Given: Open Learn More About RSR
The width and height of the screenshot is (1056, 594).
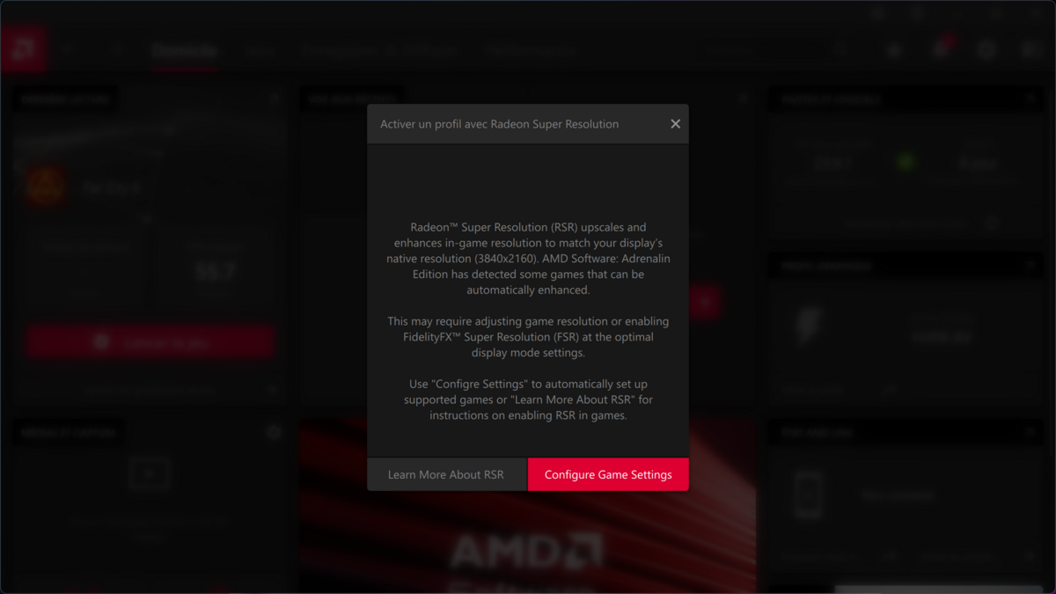Looking at the screenshot, I should click(x=446, y=474).
